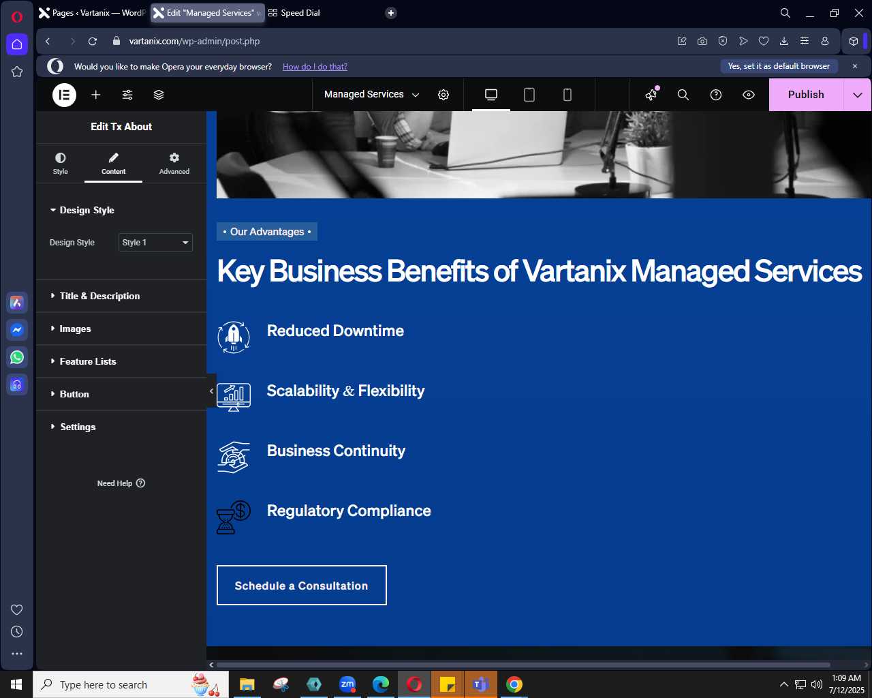The image size is (872, 698).
Task: Switch to Pages Vartanix WordPress tab
Action: point(92,13)
